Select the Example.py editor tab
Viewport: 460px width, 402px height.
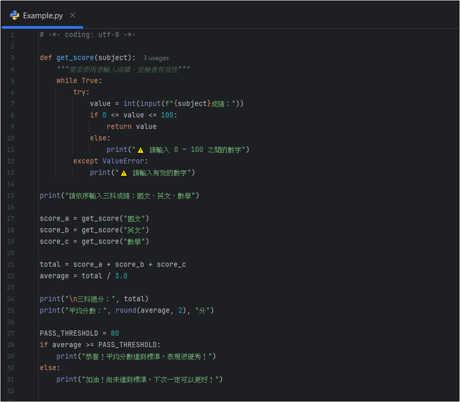click(x=43, y=15)
